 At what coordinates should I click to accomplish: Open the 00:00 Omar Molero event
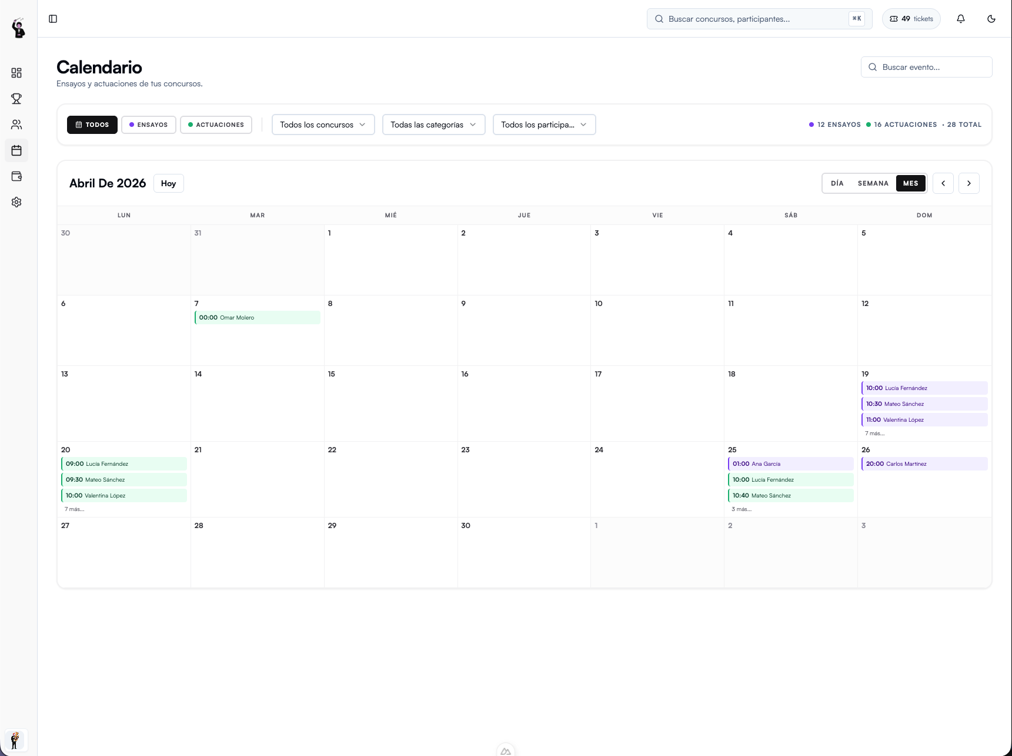tap(258, 317)
